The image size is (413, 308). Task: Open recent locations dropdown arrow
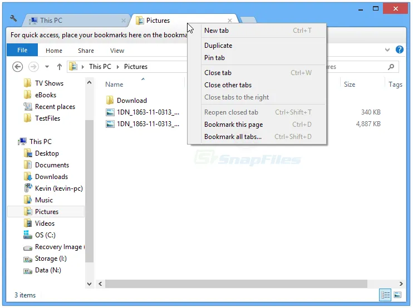[47, 67]
